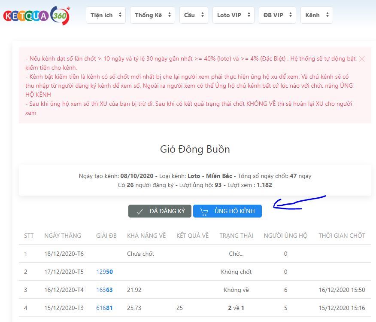376x322 pixels.
Task: Click the NGƯỜI ỦNG HỘ column header
Action: [285, 236]
